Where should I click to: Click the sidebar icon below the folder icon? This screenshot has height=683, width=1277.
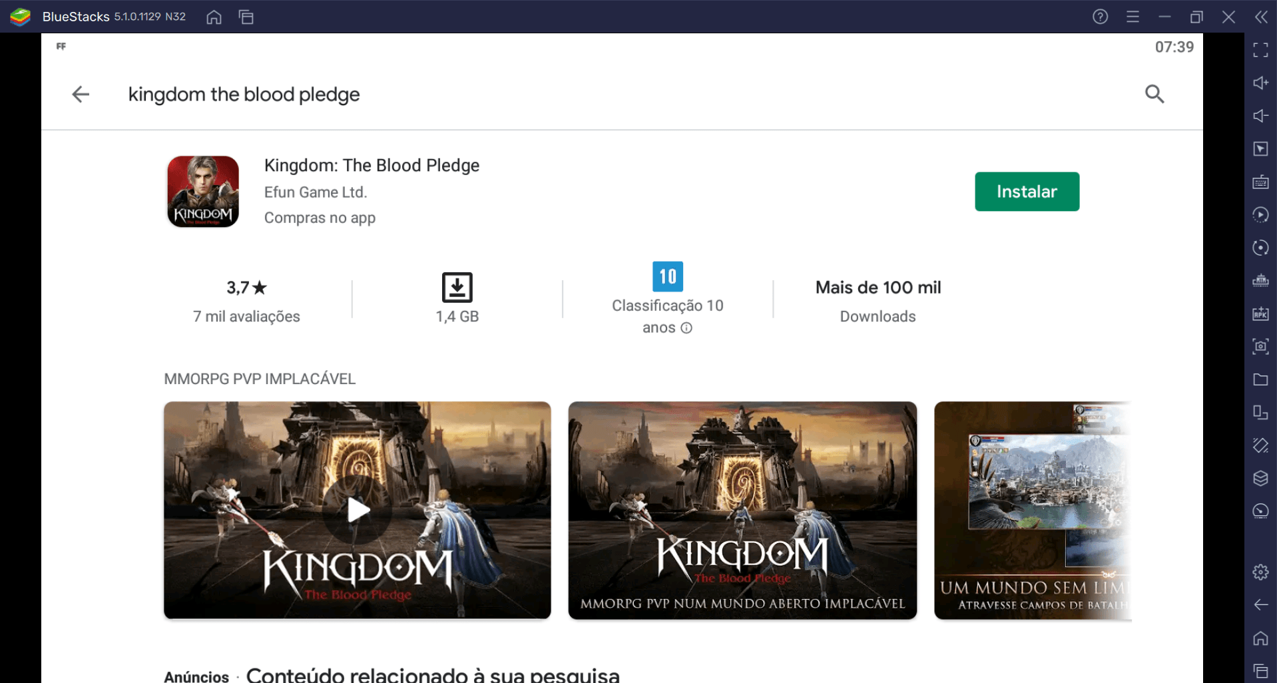1260,412
